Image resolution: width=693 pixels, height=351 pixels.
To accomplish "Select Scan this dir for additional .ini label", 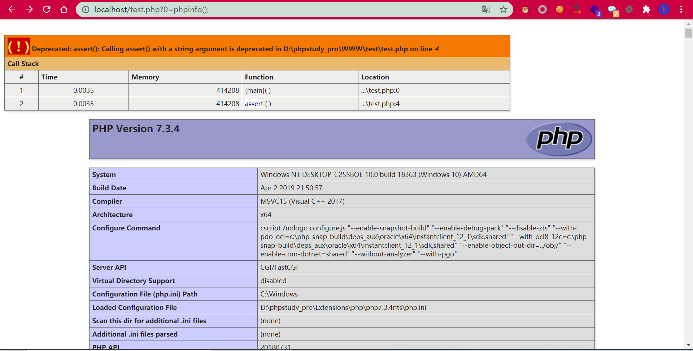I will click(x=173, y=321).
